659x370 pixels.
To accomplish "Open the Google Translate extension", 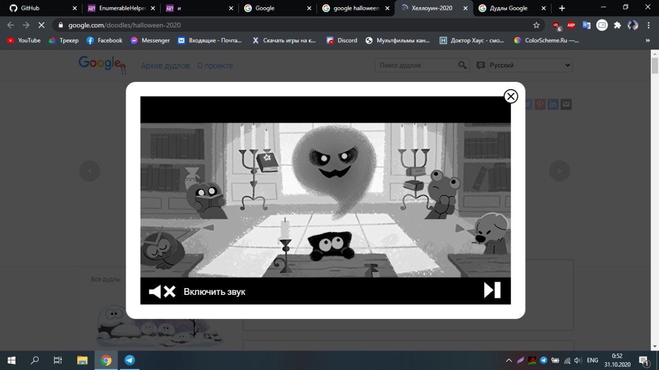I will point(586,25).
